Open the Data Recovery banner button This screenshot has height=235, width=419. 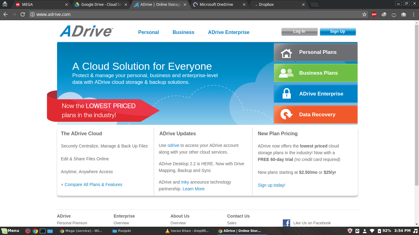coord(316,115)
